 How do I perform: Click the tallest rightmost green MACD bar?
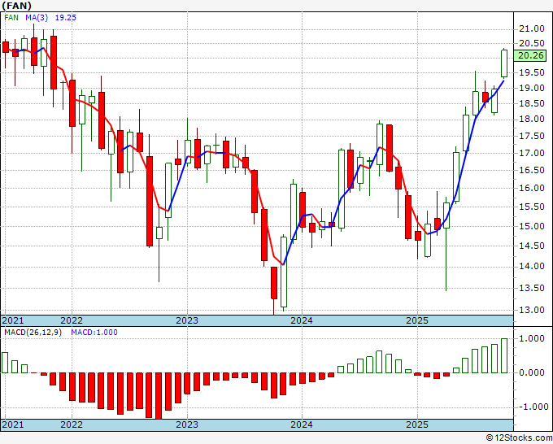504,355
